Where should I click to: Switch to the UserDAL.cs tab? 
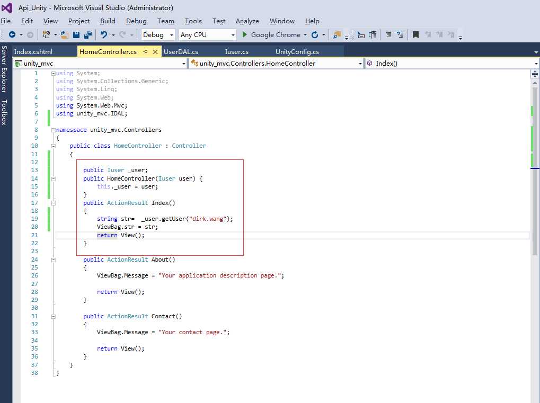pyautogui.click(x=181, y=51)
